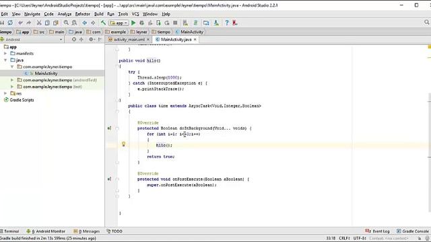Screen dimensions: 431x242
Task: Click the Cut scissors icon
Action: coord(39,23)
